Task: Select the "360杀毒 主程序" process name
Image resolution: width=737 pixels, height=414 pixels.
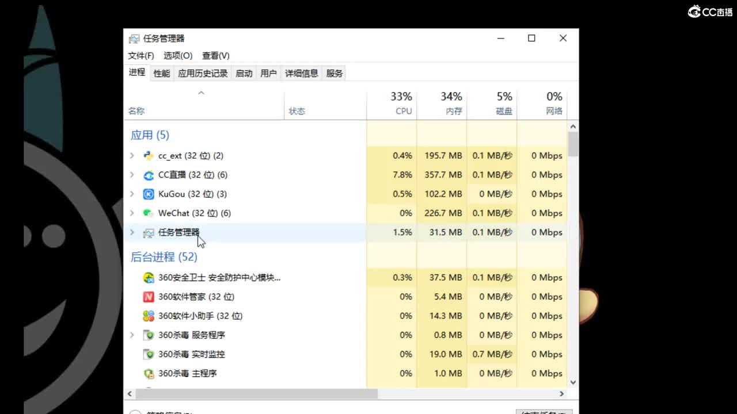Action: 188,373
